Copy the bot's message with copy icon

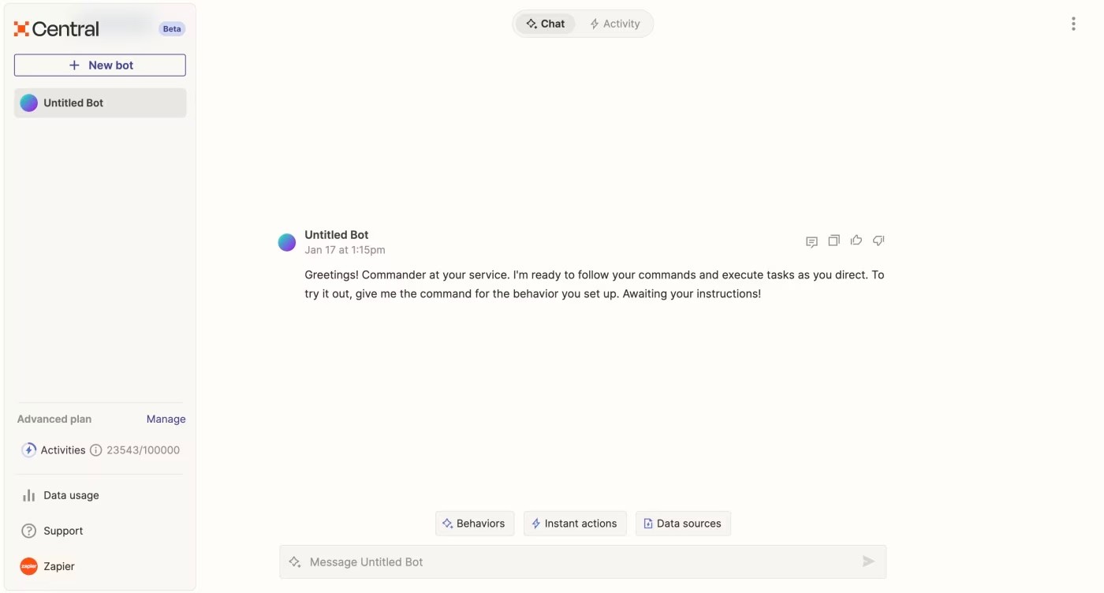[x=834, y=241]
